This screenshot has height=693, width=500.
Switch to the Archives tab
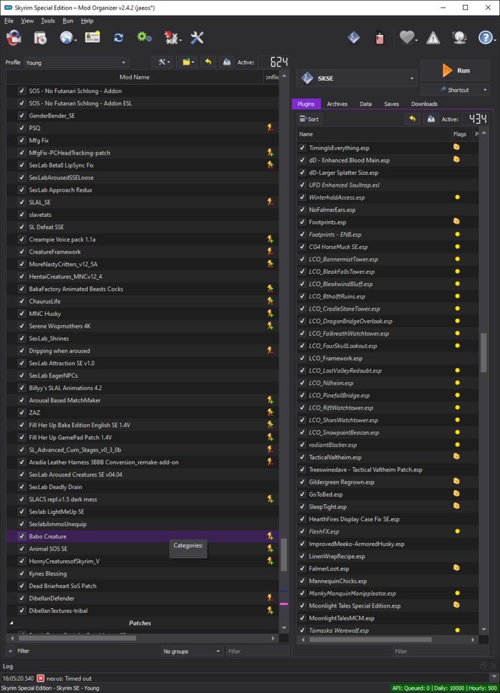coord(337,104)
